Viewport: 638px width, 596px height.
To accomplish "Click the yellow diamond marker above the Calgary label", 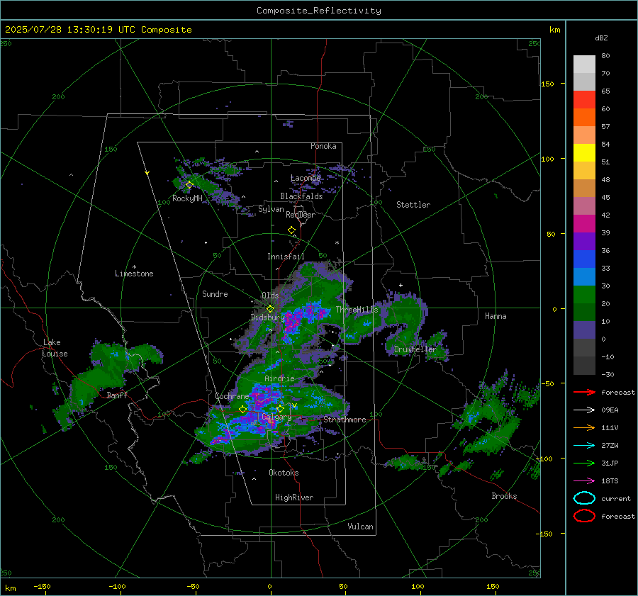I will point(280,408).
